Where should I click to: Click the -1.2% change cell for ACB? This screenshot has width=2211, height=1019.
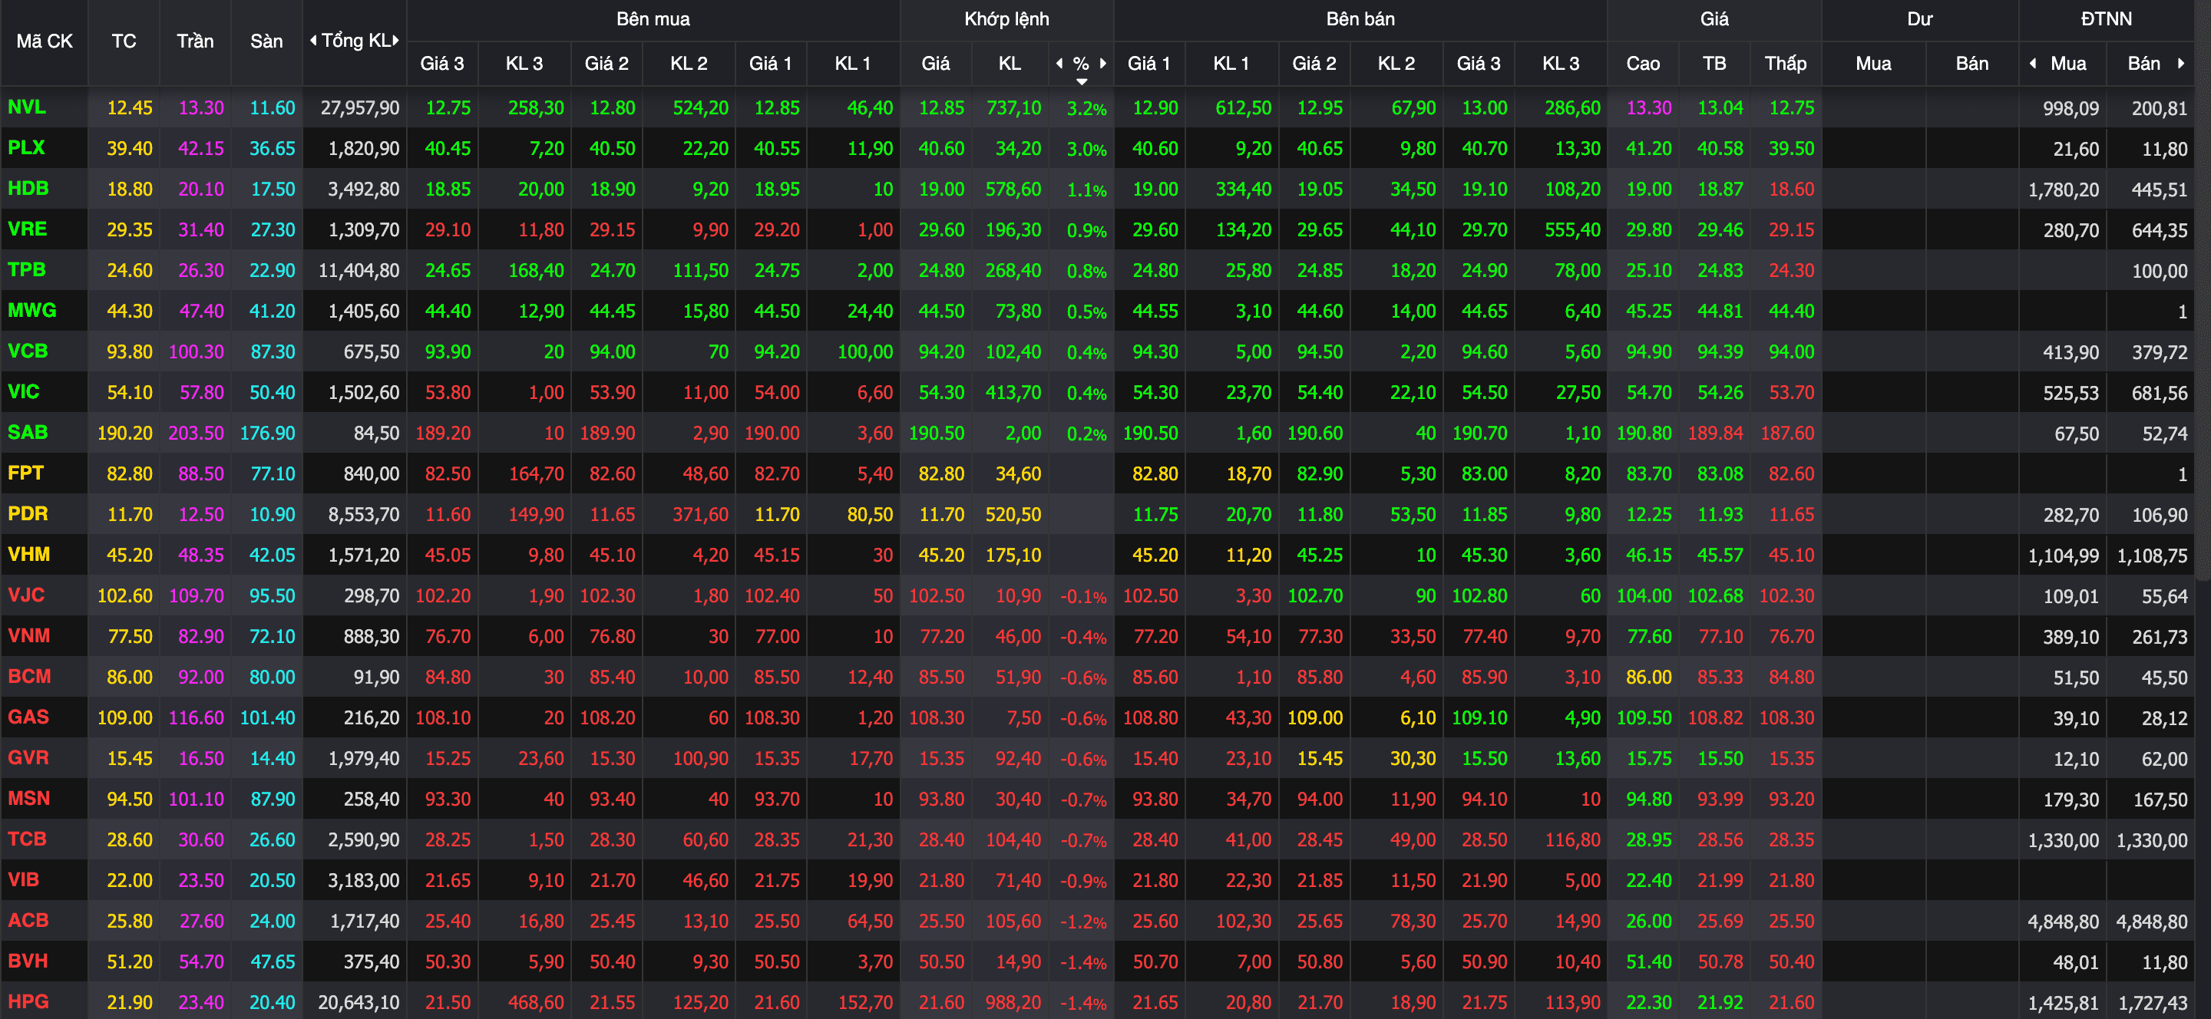pos(1082,922)
